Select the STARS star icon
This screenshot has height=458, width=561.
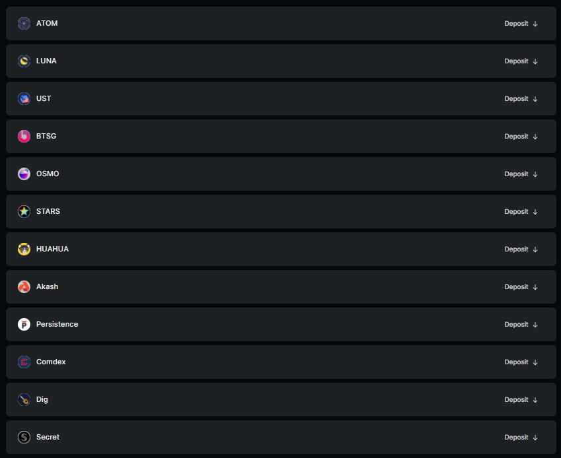click(24, 211)
